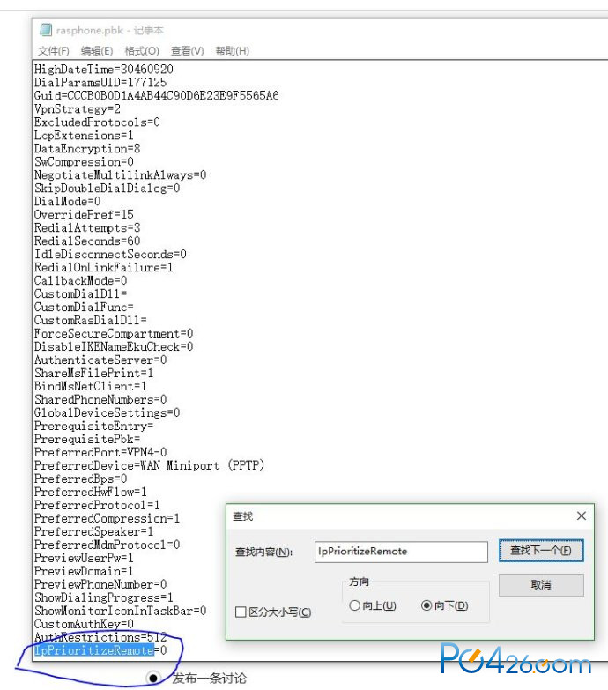Click the CustomAuthKey=0 line
The image size is (608, 690).
pos(84,624)
